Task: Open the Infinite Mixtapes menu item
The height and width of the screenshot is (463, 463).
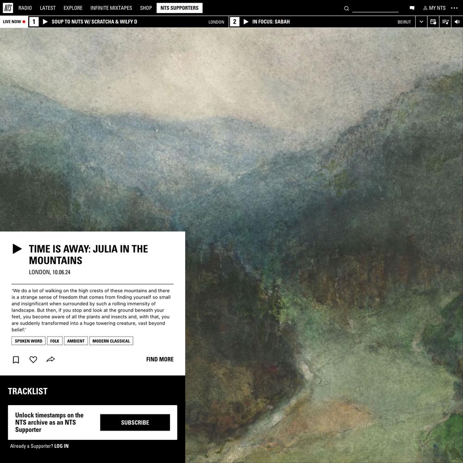Action: (x=111, y=8)
